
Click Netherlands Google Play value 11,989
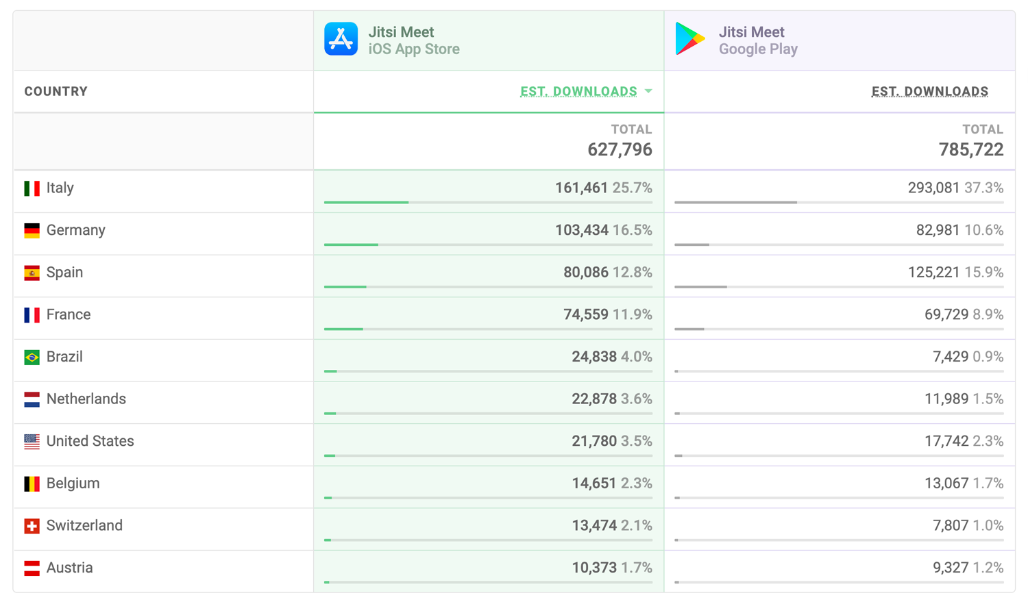point(946,399)
